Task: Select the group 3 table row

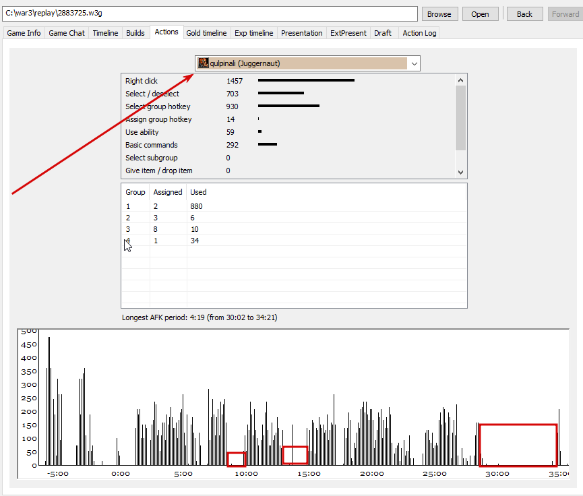Action: tap(294, 229)
